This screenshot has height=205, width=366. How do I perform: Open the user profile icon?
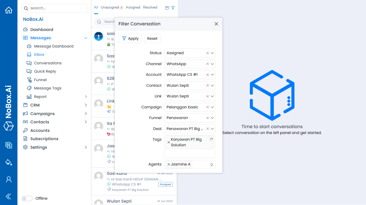9,179
